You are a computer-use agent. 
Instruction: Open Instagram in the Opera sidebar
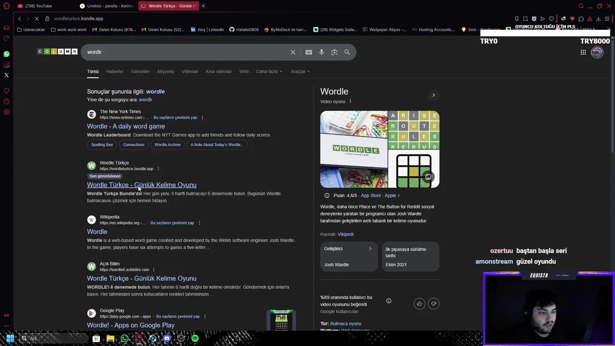pyautogui.click(x=6, y=64)
